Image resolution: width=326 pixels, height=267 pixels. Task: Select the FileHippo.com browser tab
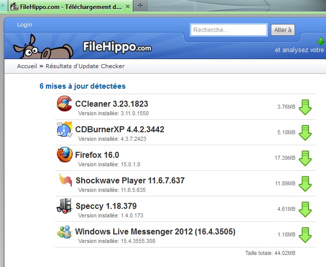point(71,7)
